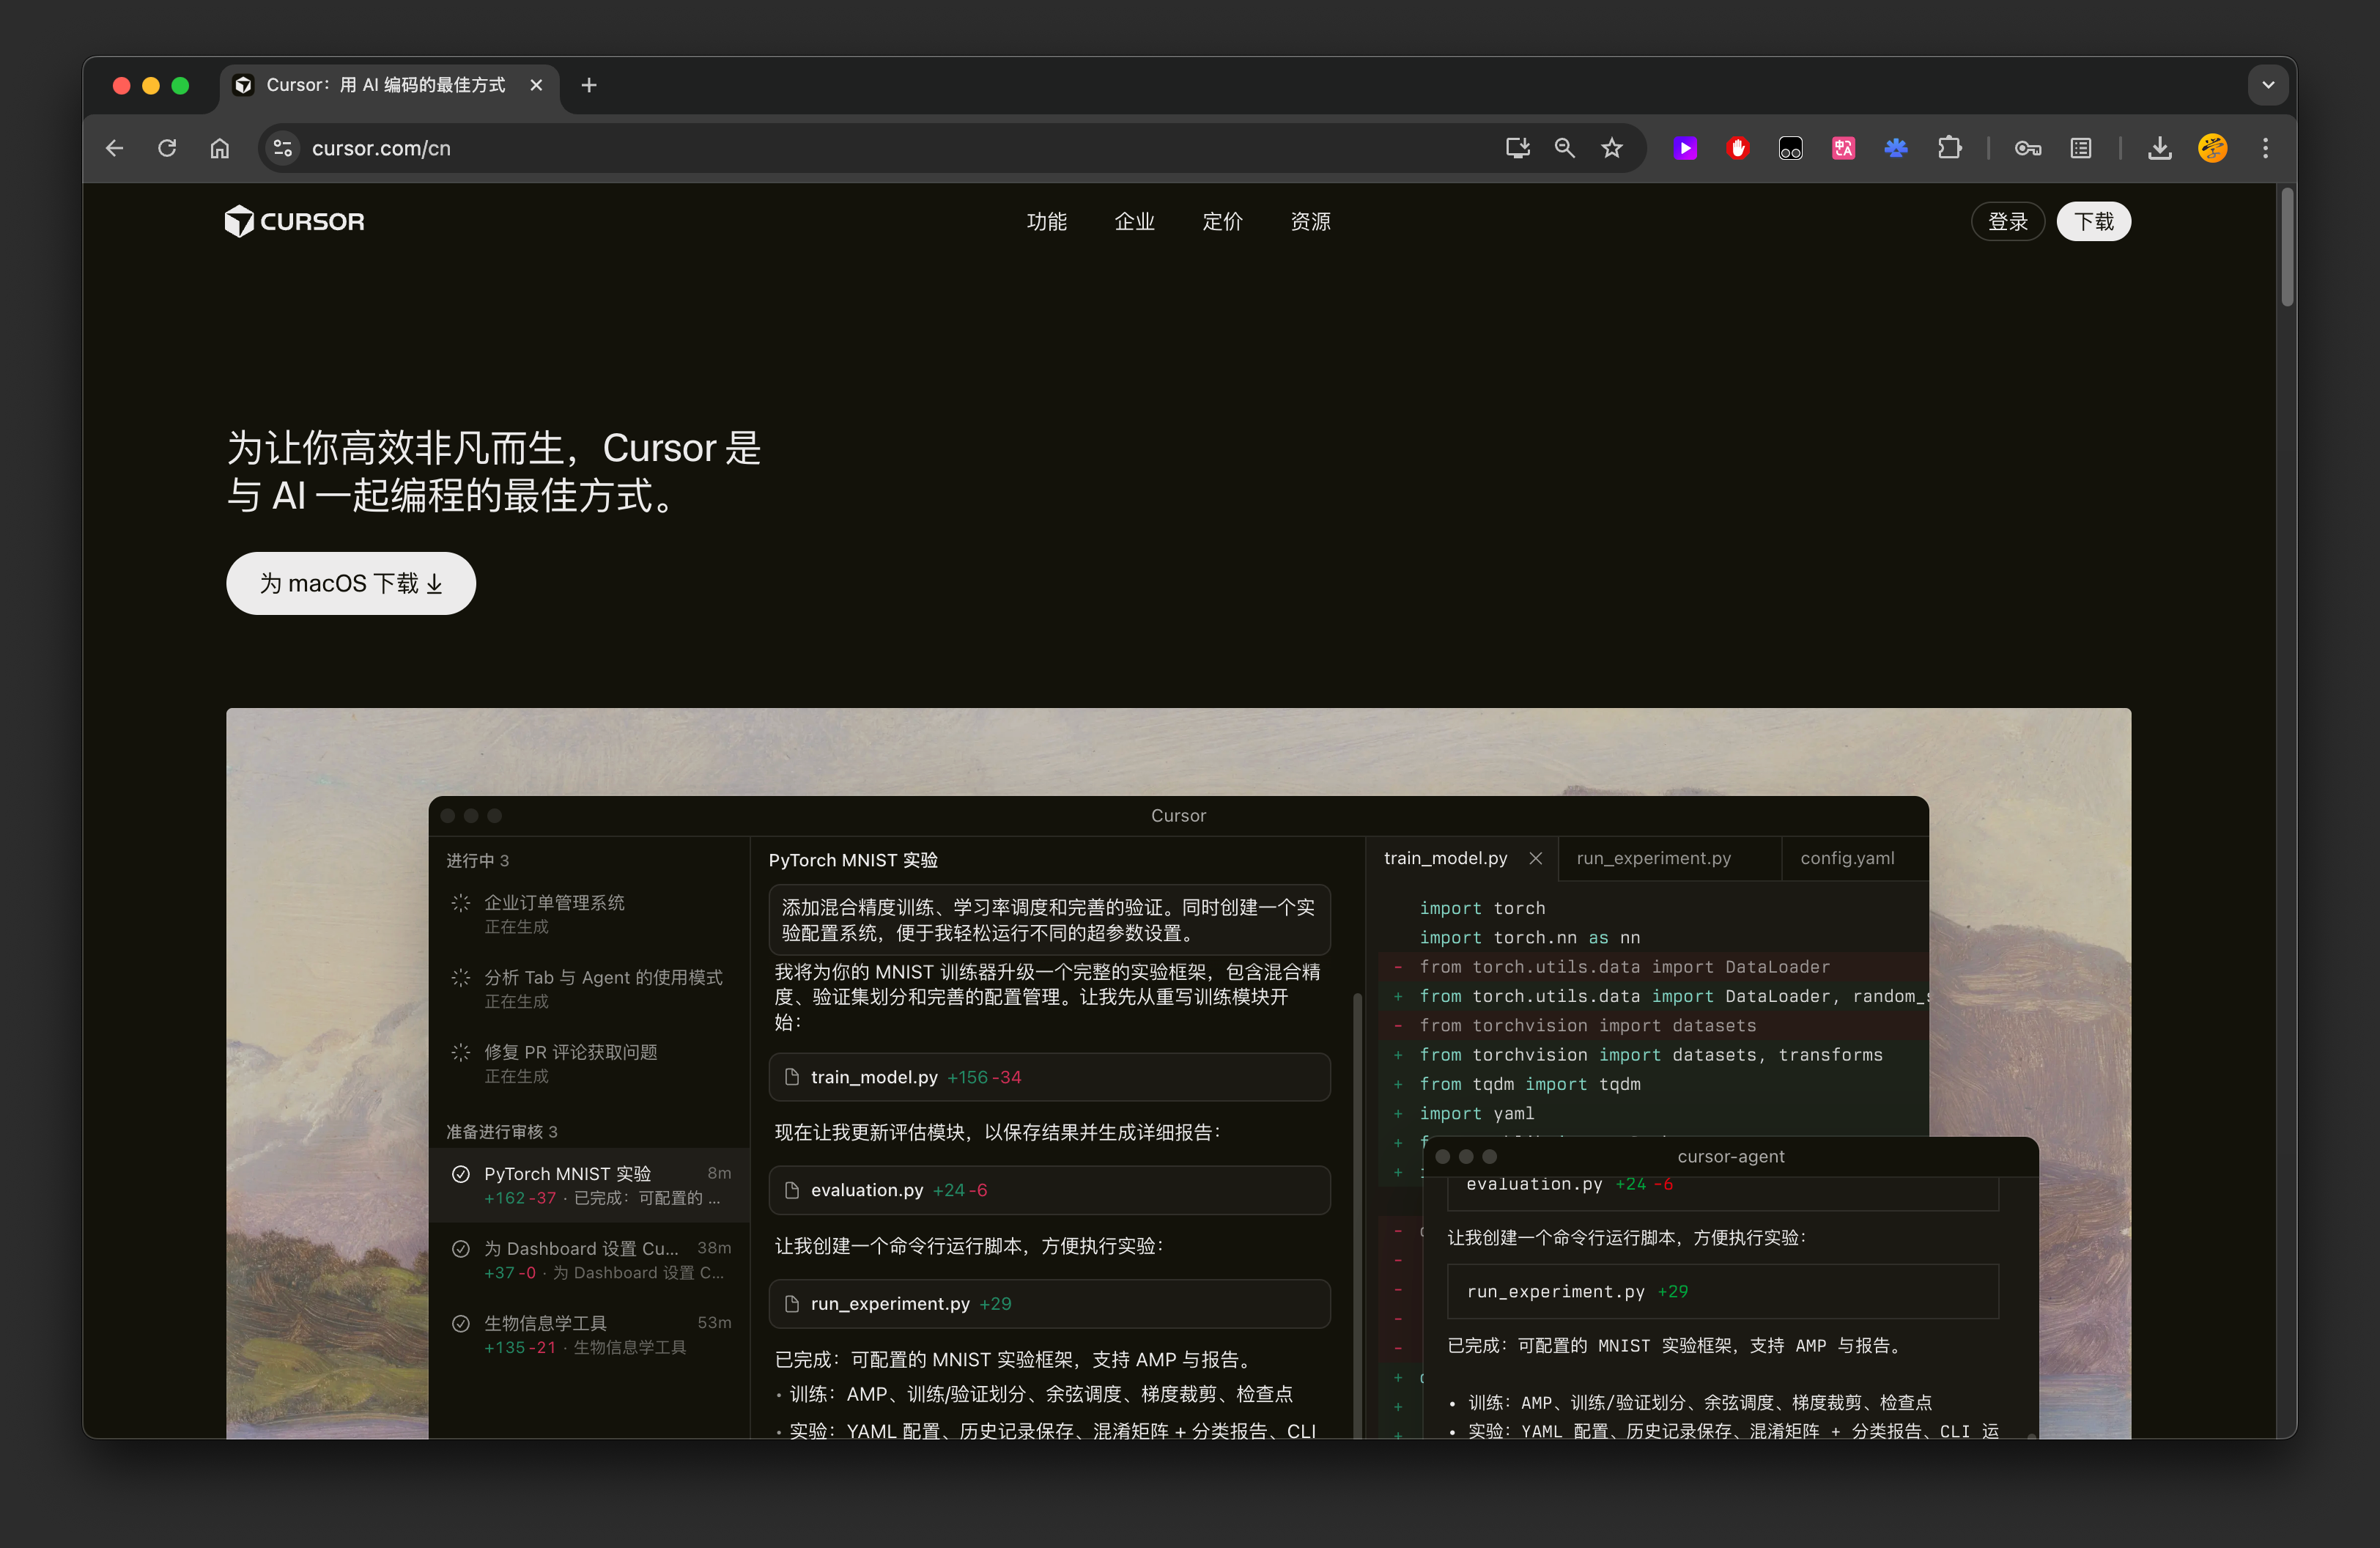Viewport: 2380px width, 1548px height.
Task: Select the run_experiment.py editor tab
Action: (1653, 858)
